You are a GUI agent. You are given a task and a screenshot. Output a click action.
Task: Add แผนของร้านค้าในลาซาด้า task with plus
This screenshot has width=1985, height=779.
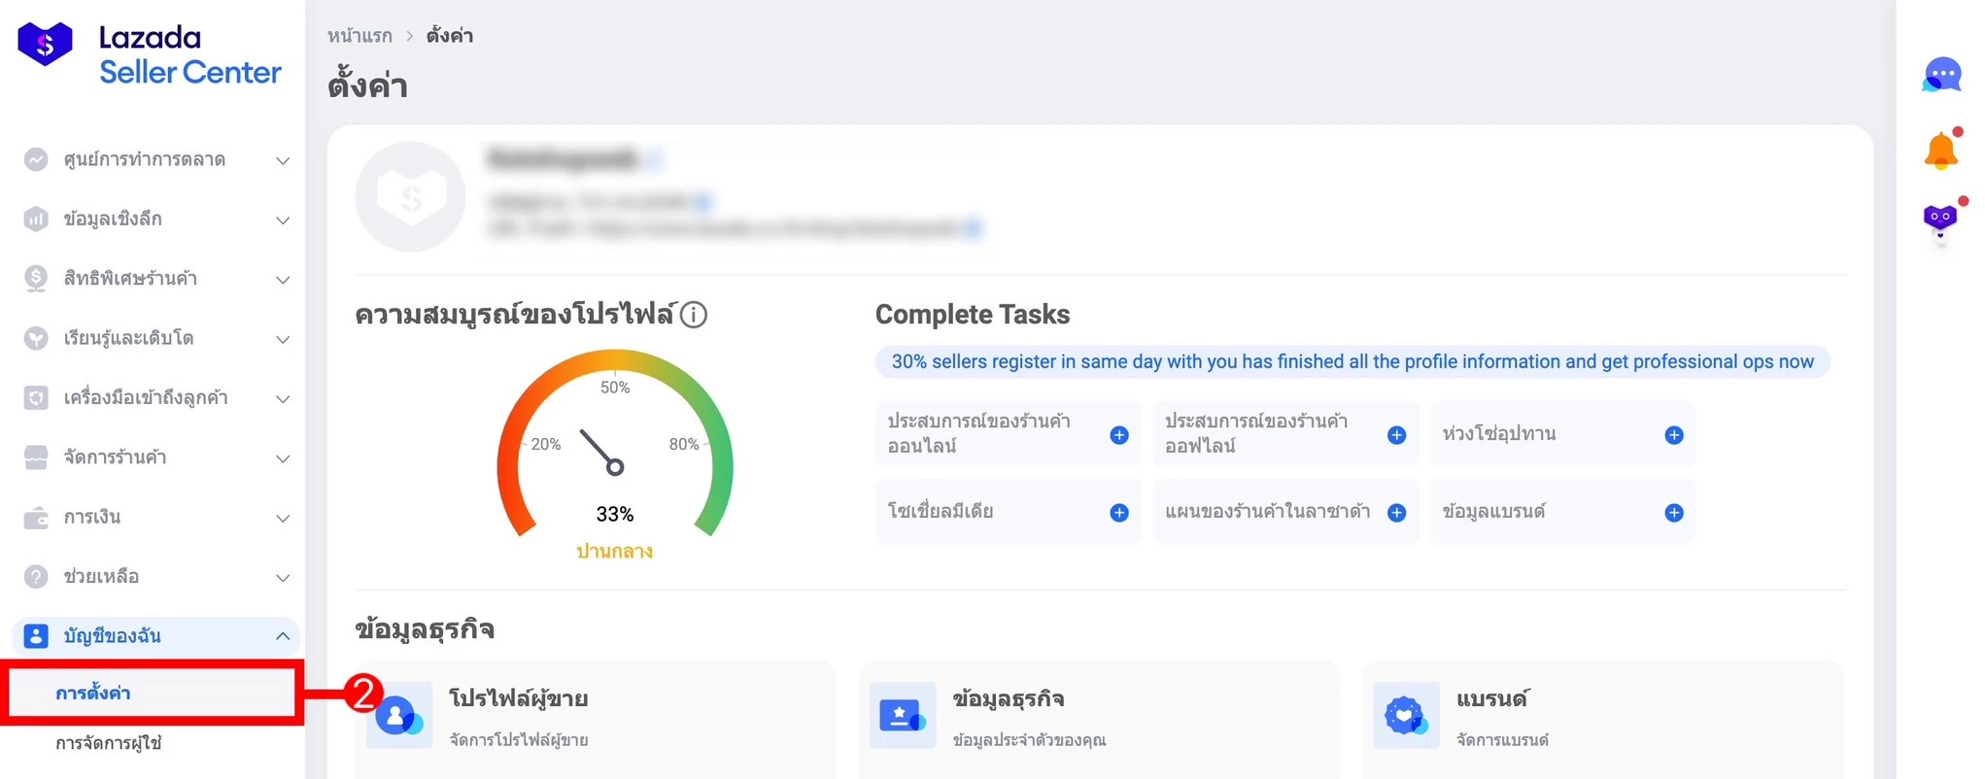[x=1396, y=513]
